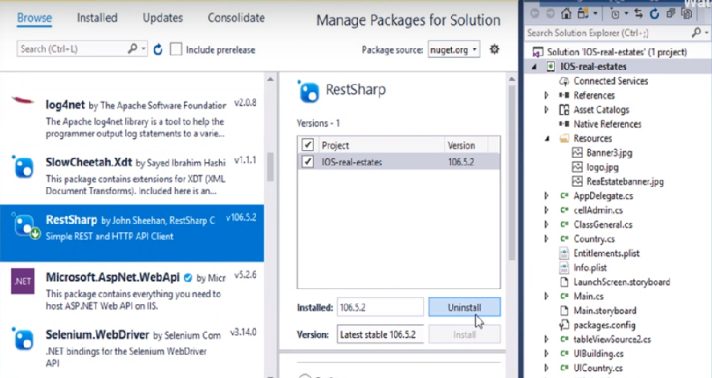Click the Solution Explorer search magnifier icon
This screenshot has width=712, height=378.
696,32
